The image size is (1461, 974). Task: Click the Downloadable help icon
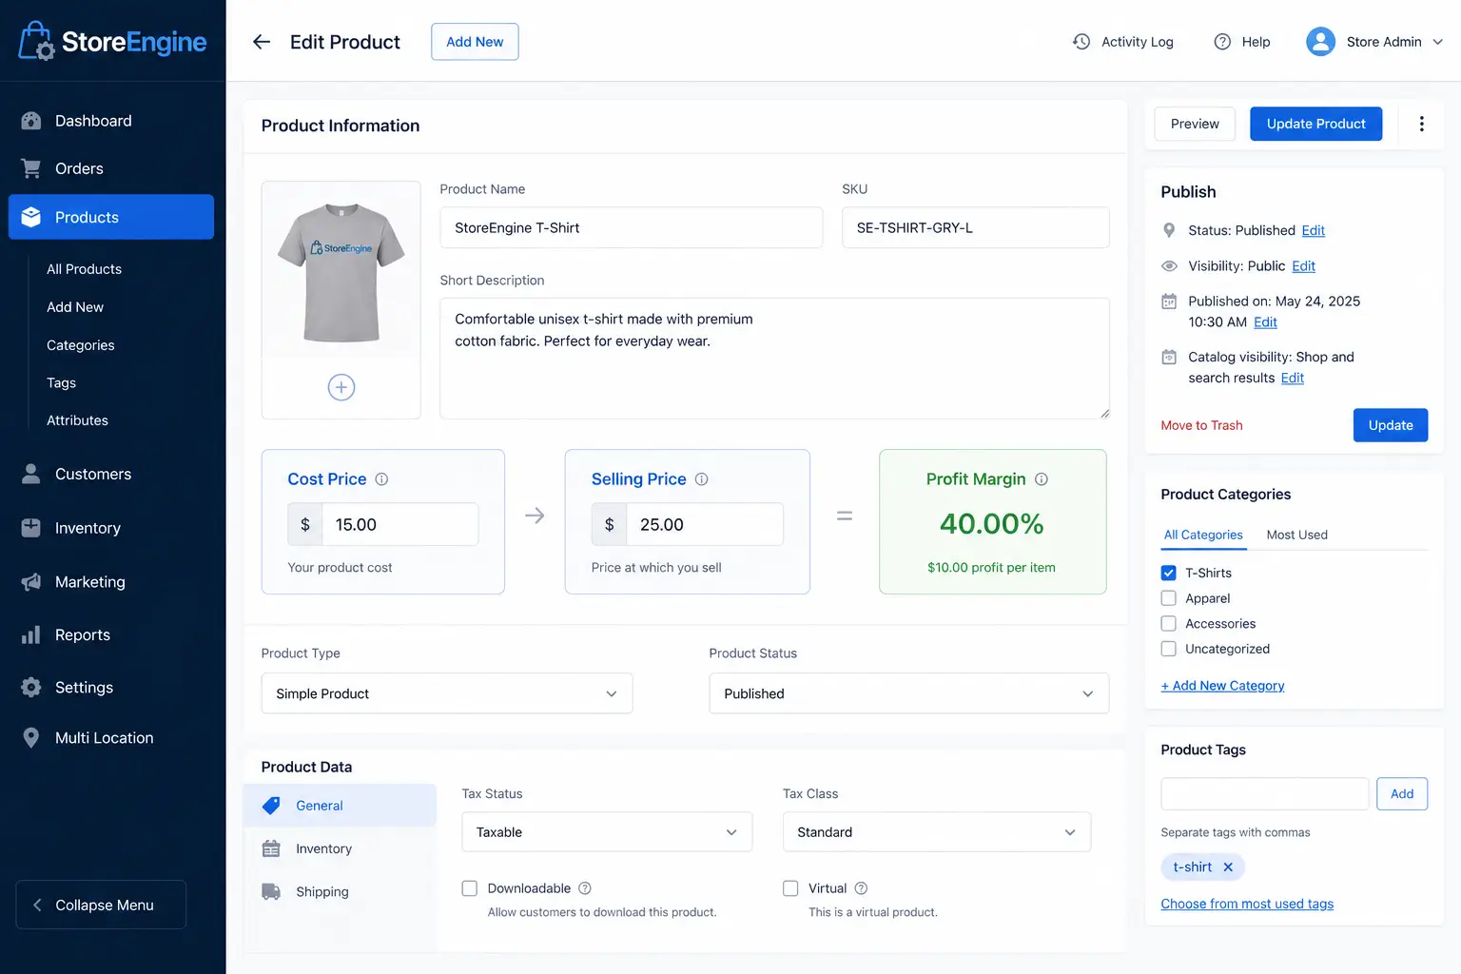(x=585, y=888)
